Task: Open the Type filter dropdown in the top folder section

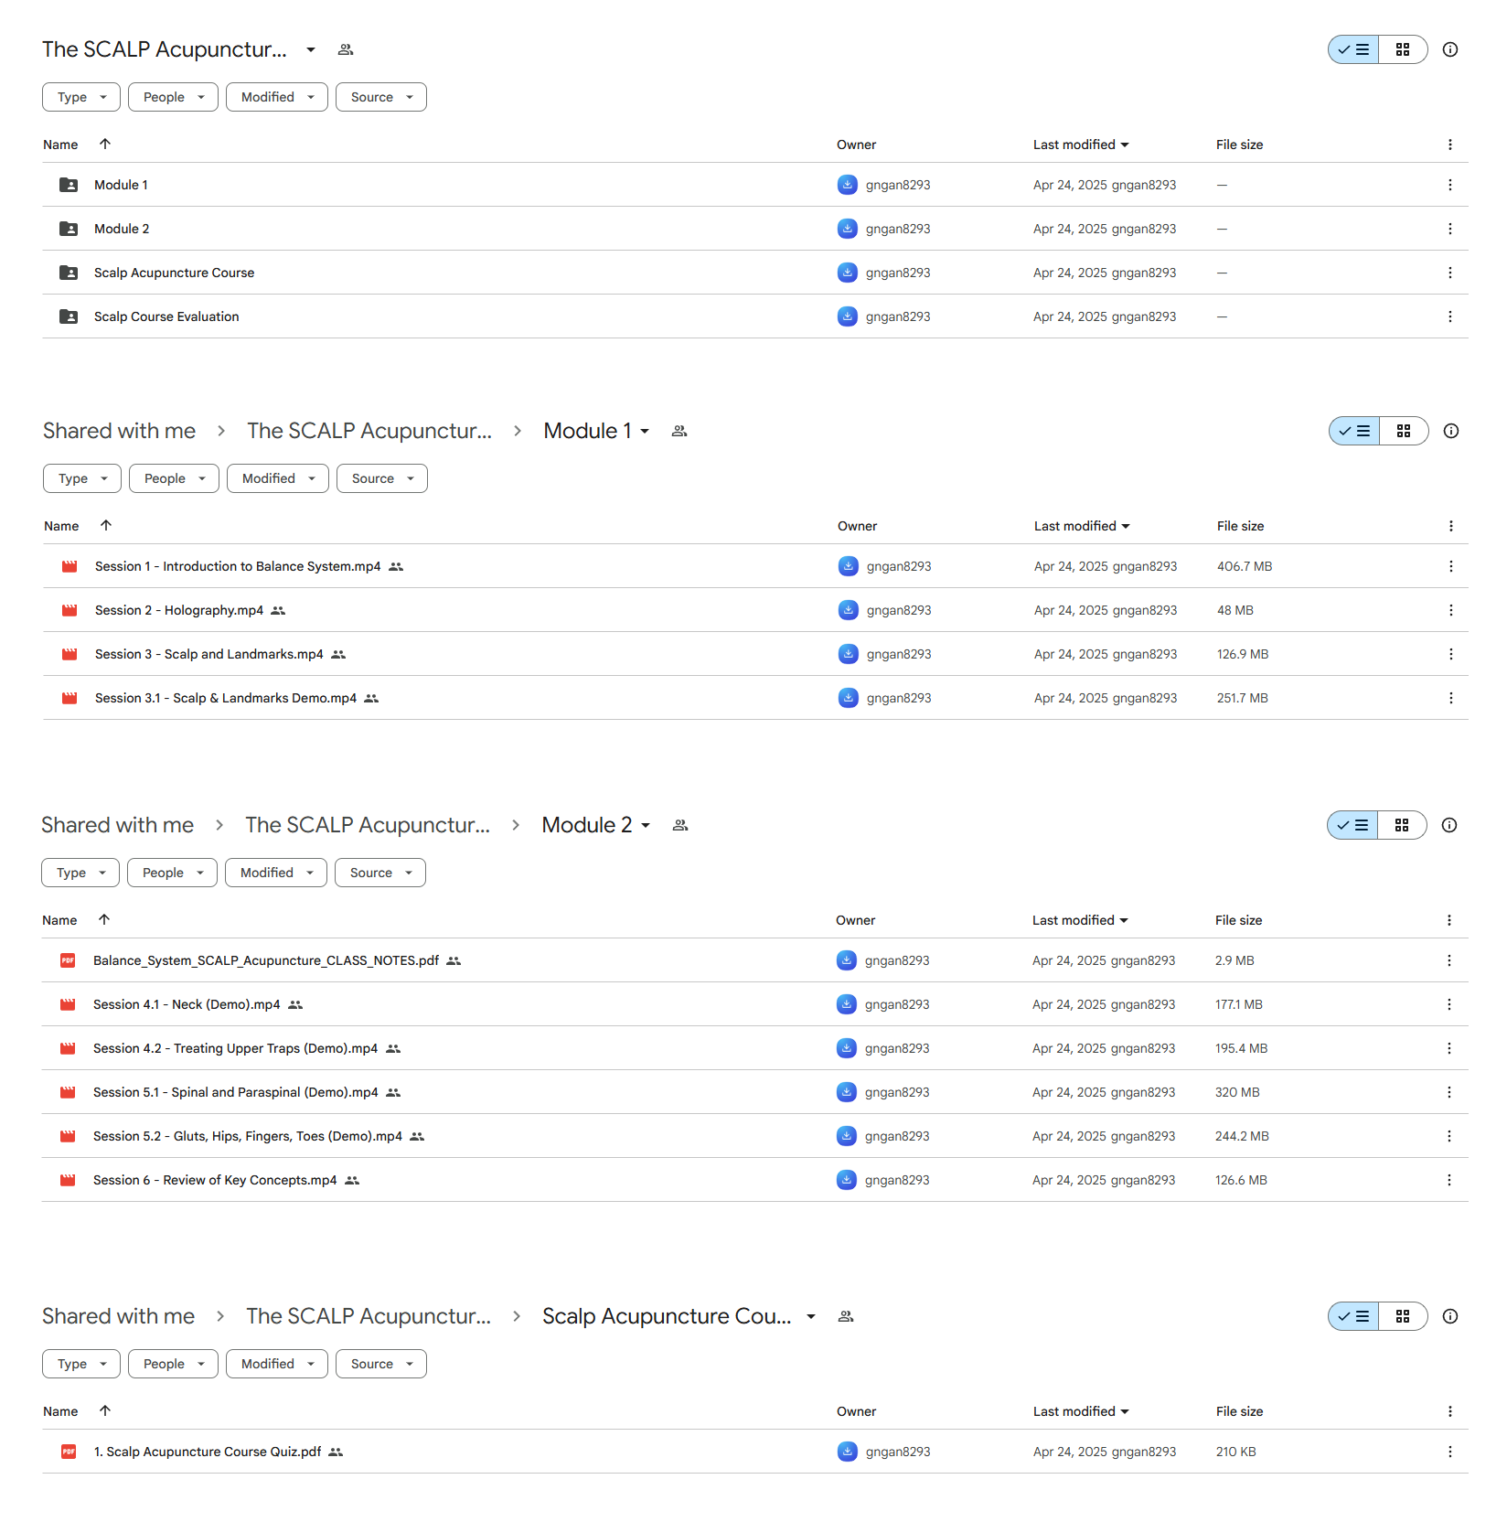Action: pyautogui.click(x=81, y=97)
